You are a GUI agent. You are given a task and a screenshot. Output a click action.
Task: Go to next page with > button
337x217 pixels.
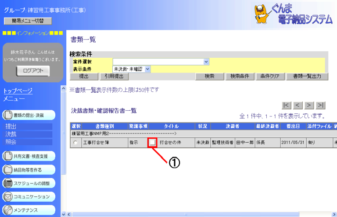(309, 105)
